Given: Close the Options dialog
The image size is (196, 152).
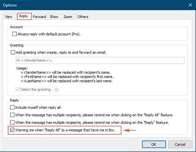Looking at the screenshot, I should 190,5.
